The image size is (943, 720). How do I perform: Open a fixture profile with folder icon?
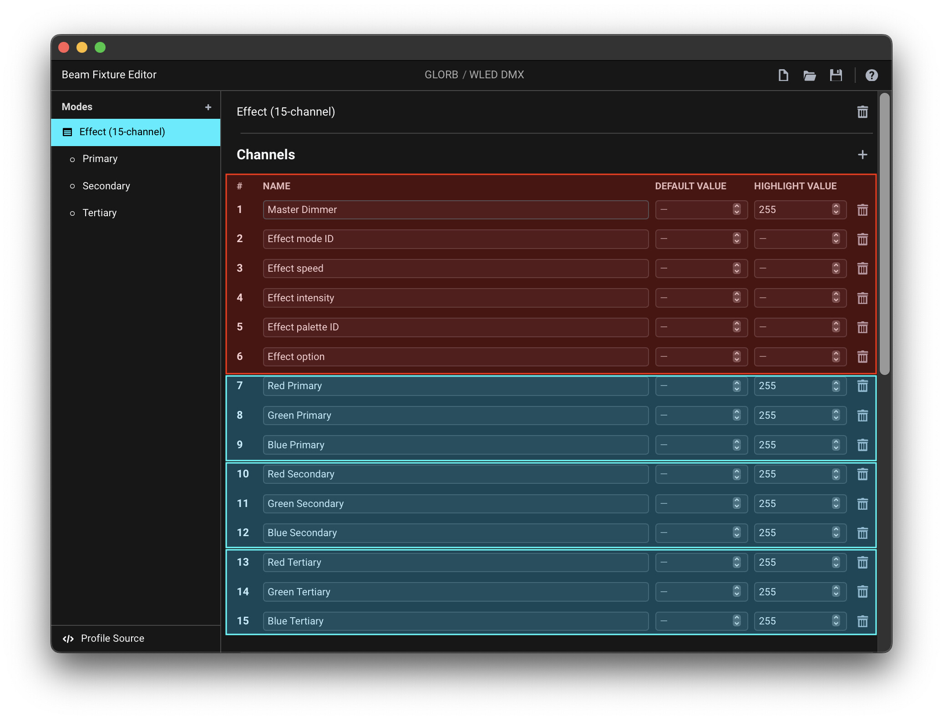click(x=809, y=75)
